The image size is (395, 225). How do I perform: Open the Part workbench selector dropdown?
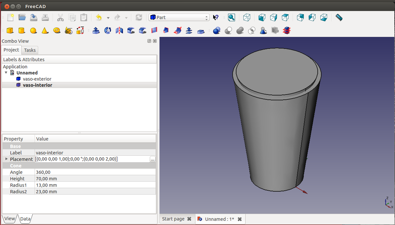coord(179,17)
